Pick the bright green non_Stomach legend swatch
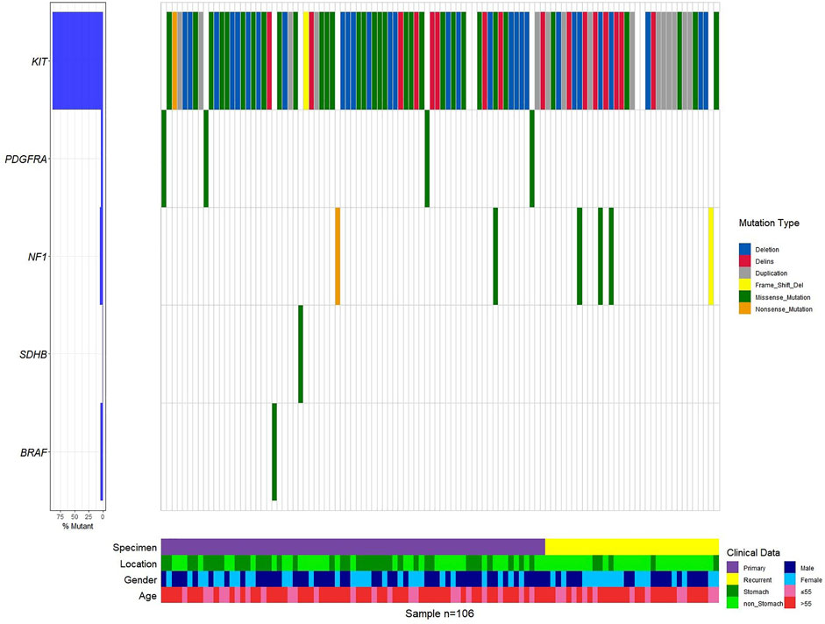Viewport: 825px width, 624px height. click(x=732, y=603)
